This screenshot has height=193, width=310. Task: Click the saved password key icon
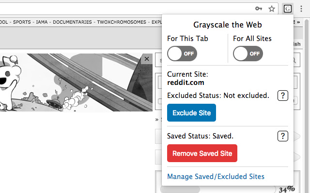tap(259, 9)
